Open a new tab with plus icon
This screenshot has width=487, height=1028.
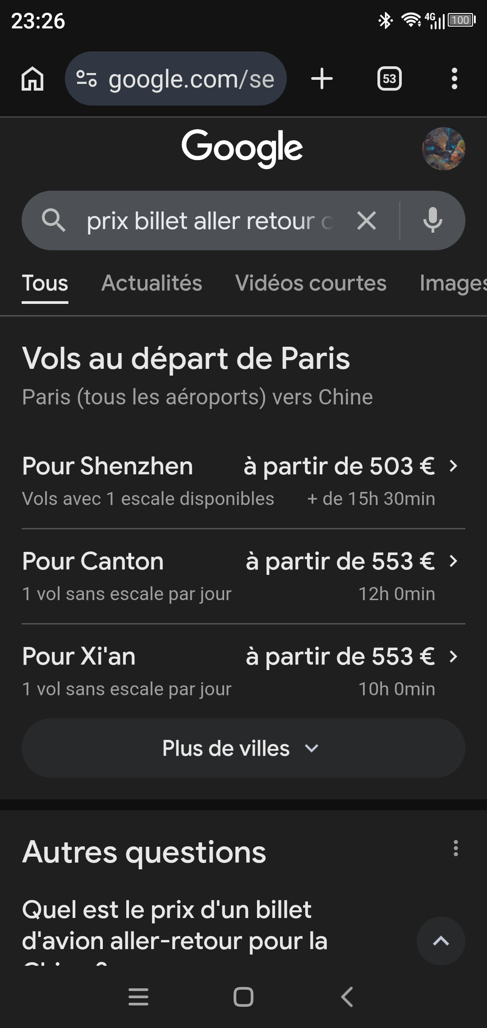click(322, 79)
